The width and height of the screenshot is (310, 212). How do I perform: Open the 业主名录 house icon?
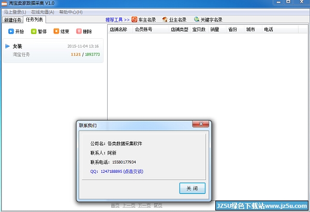(165, 20)
